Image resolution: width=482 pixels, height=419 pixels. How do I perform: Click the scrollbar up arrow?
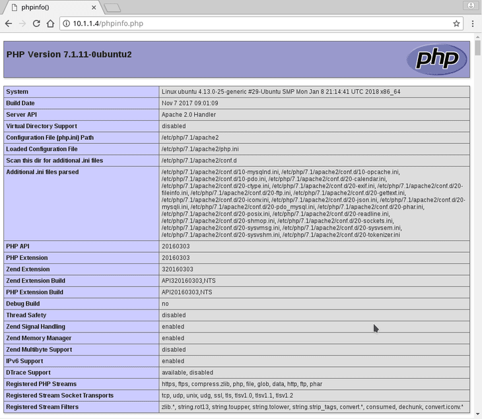coord(477,37)
